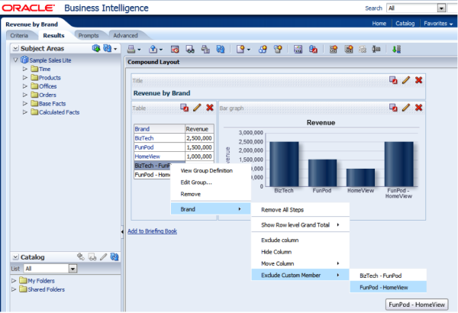Open the Catalog List dropdown
Screen dimensions: 458x313
tap(73, 269)
